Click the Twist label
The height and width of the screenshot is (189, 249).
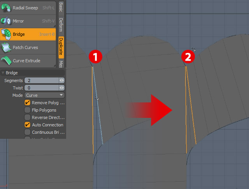tap(18, 88)
